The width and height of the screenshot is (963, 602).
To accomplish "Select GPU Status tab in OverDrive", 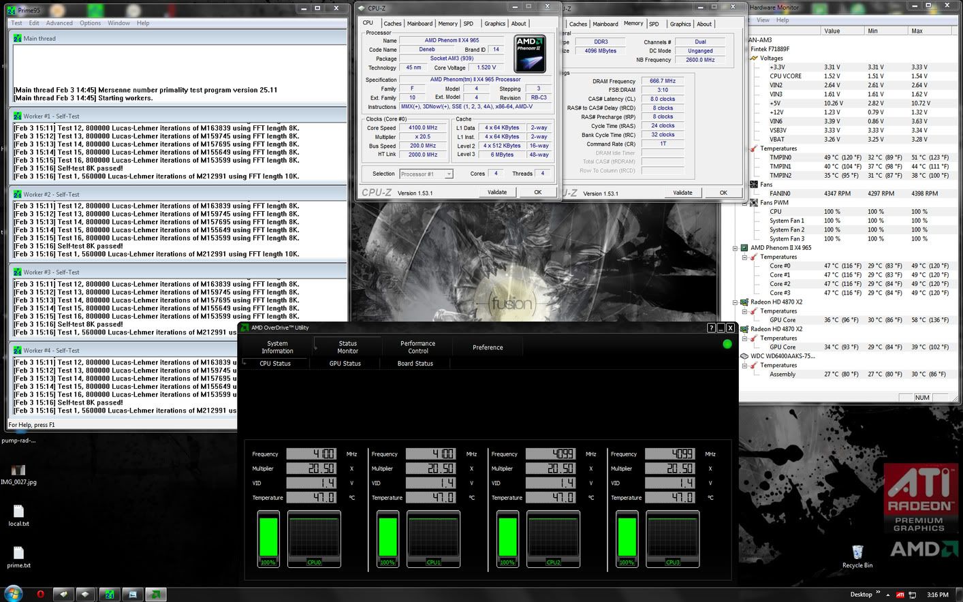I will (x=345, y=364).
